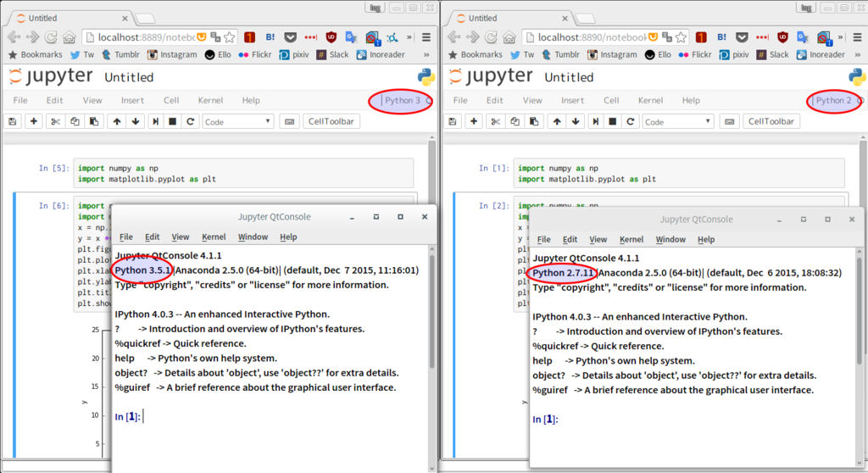Screen dimensions: 868x473
Task: Insert cell below in left Python 3 notebook
Action: point(34,121)
